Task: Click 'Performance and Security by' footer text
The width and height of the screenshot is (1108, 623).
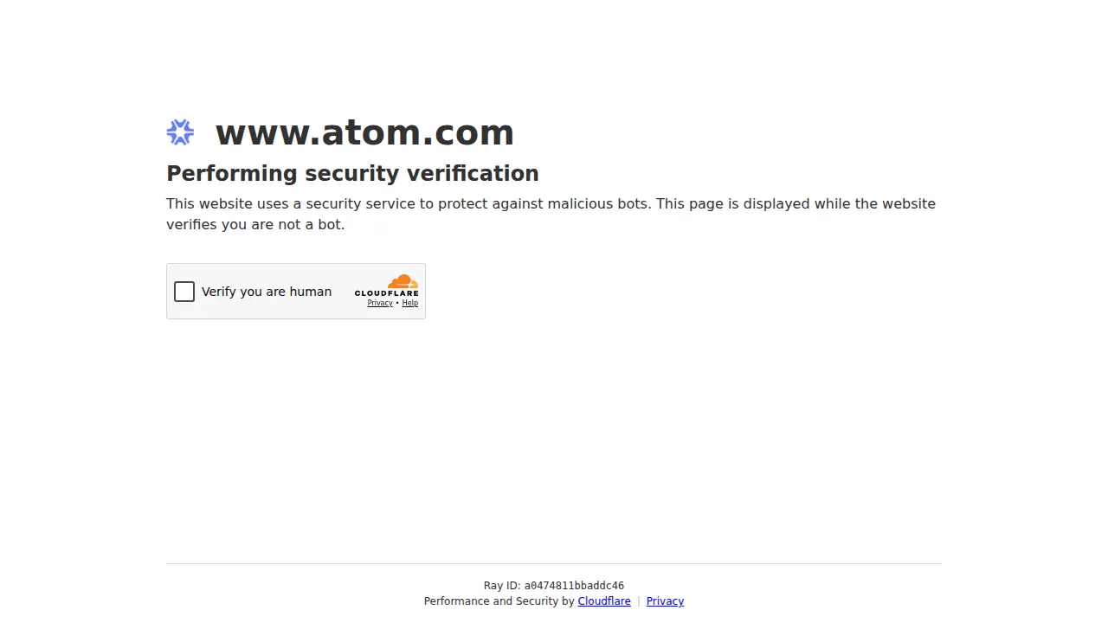Action: pos(499,601)
